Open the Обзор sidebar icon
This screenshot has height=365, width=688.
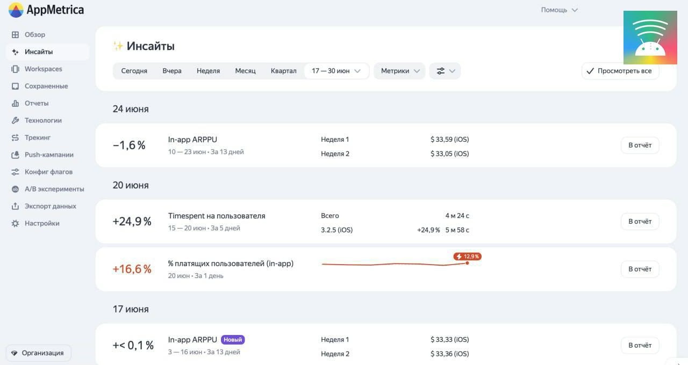15,35
